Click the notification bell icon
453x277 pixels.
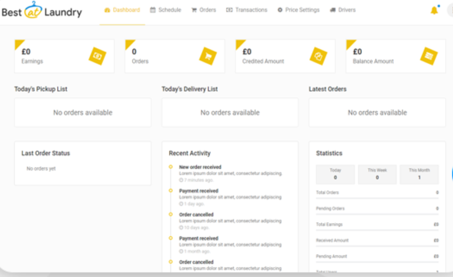434,10
